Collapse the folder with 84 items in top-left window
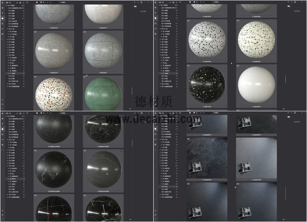 pos(7,29)
